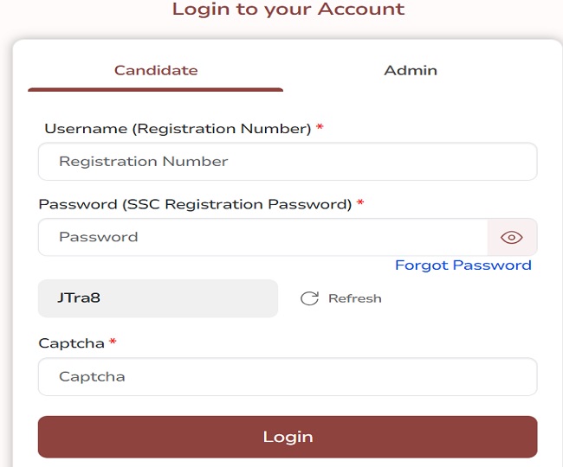This screenshot has height=467, width=563.
Task: Click into the Password input field
Action: (262, 238)
